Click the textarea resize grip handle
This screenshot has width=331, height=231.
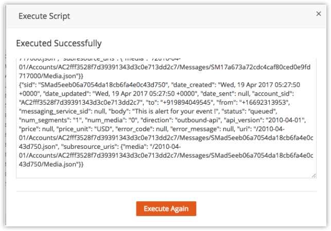313,176
